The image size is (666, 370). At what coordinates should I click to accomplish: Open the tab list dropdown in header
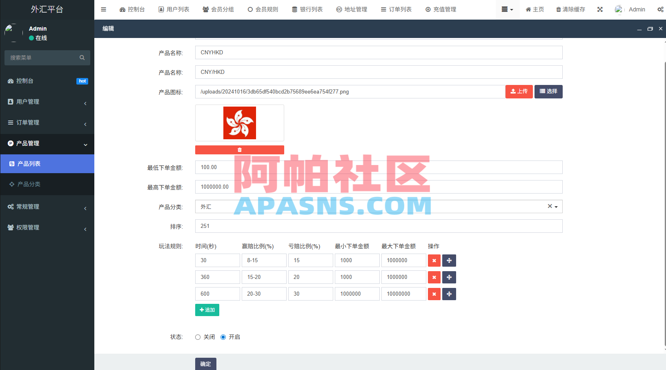(508, 9)
